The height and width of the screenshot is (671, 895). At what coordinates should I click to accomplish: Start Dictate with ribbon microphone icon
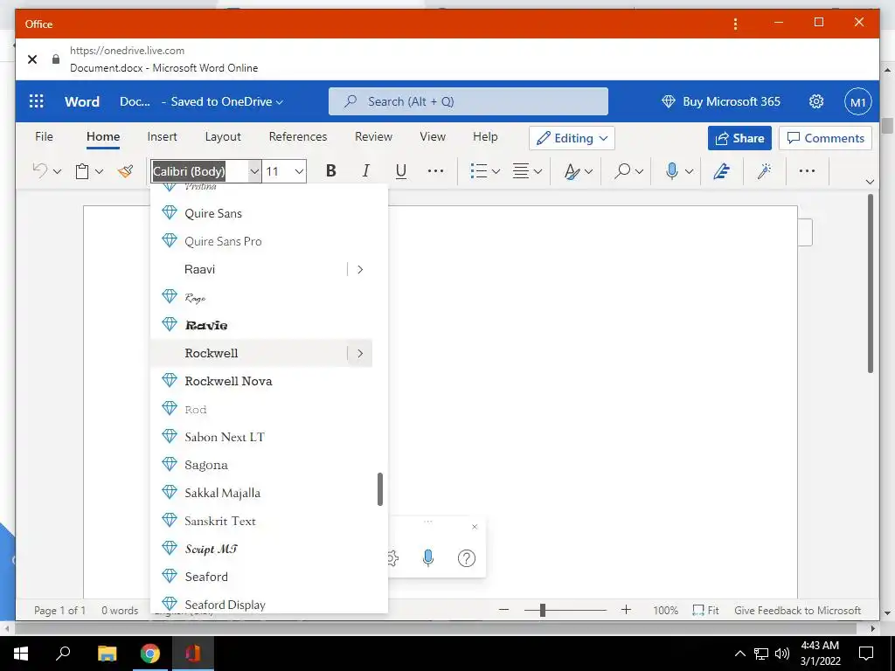672,170
